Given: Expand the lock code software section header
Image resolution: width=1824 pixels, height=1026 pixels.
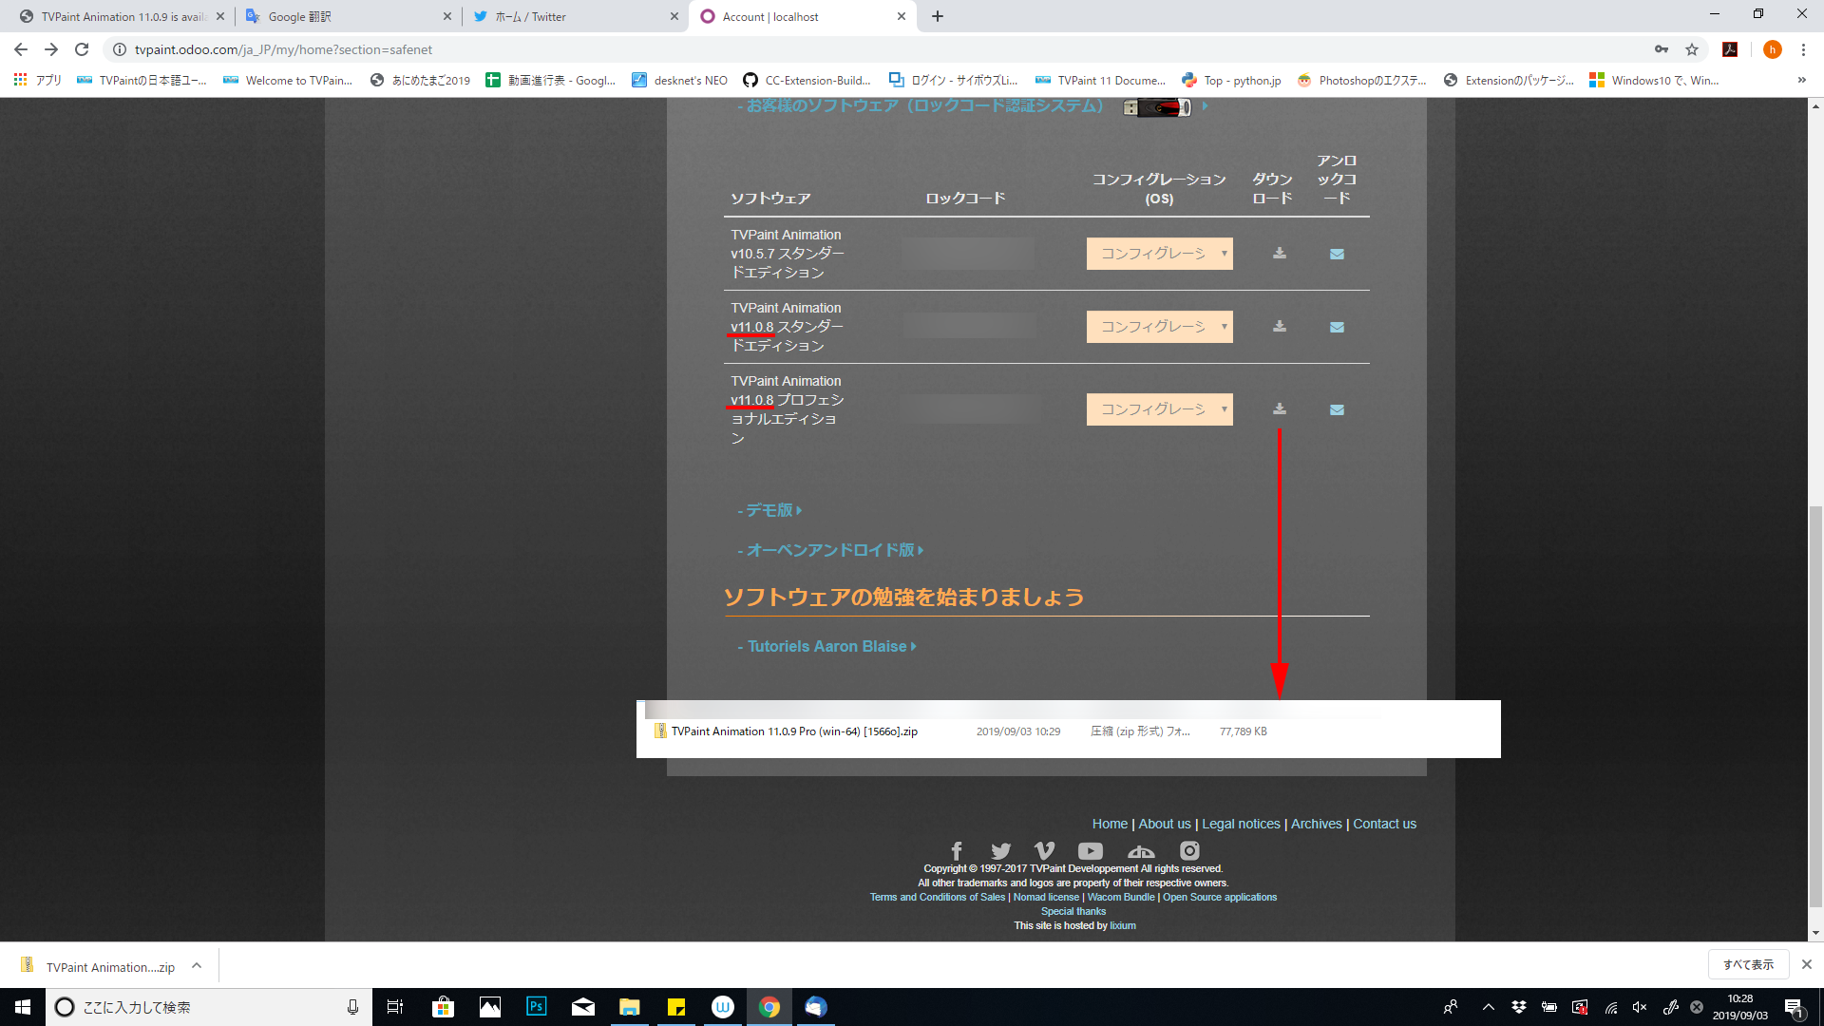Looking at the screenshot, I should point(972,105).
